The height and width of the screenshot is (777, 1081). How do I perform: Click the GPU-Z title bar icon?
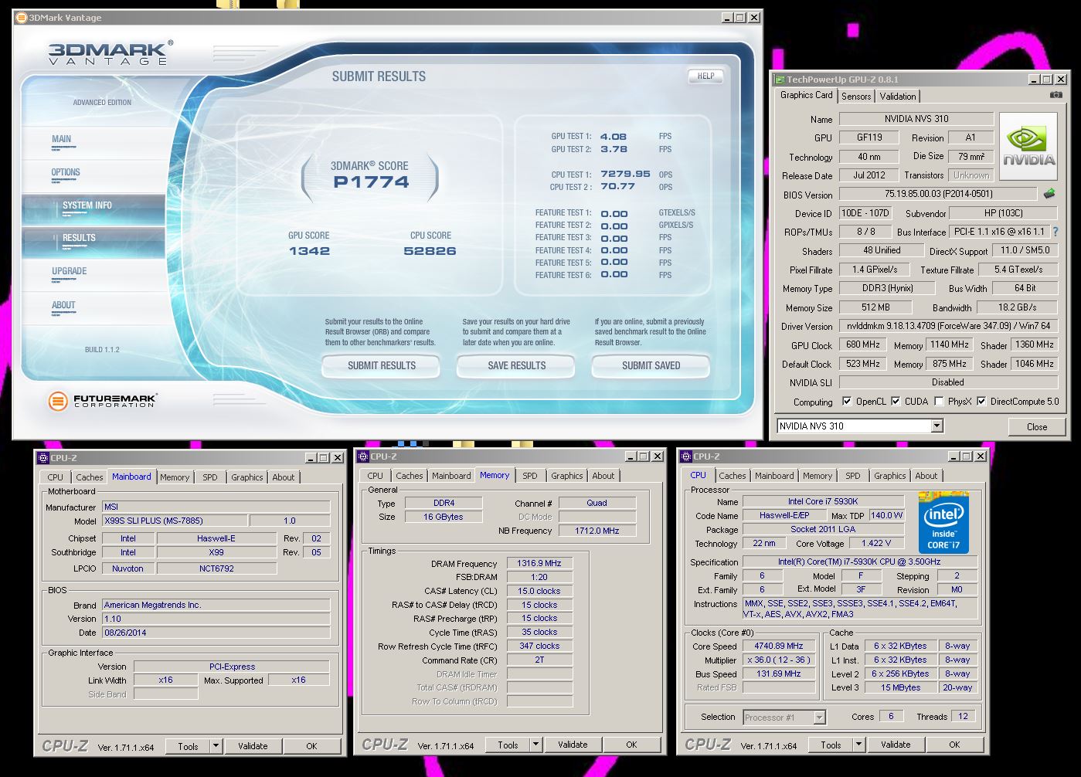[780, 80]
